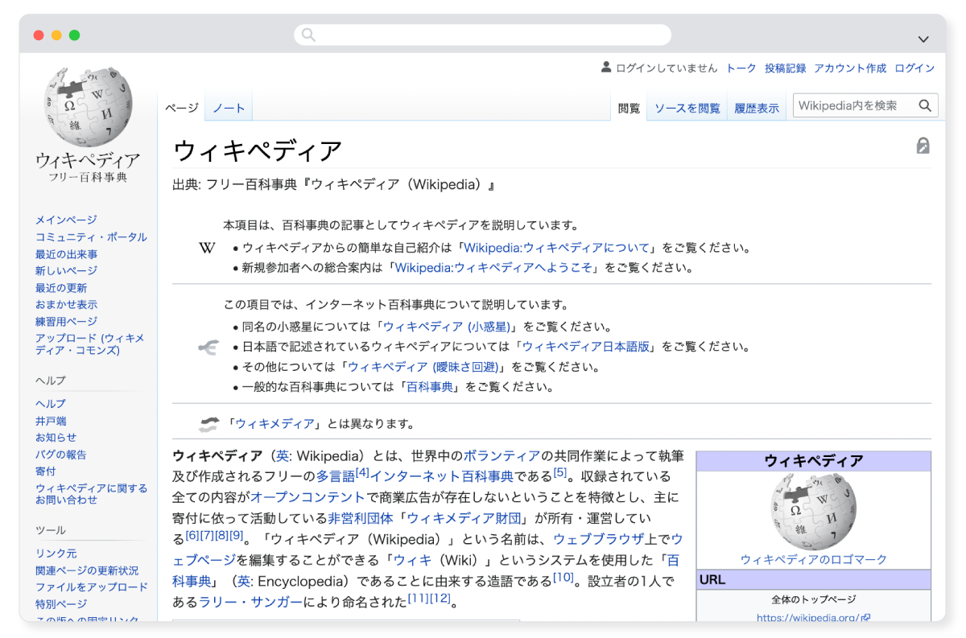
Task: Click the Wikipedia globe image in infobox
Action: point(813,512)
